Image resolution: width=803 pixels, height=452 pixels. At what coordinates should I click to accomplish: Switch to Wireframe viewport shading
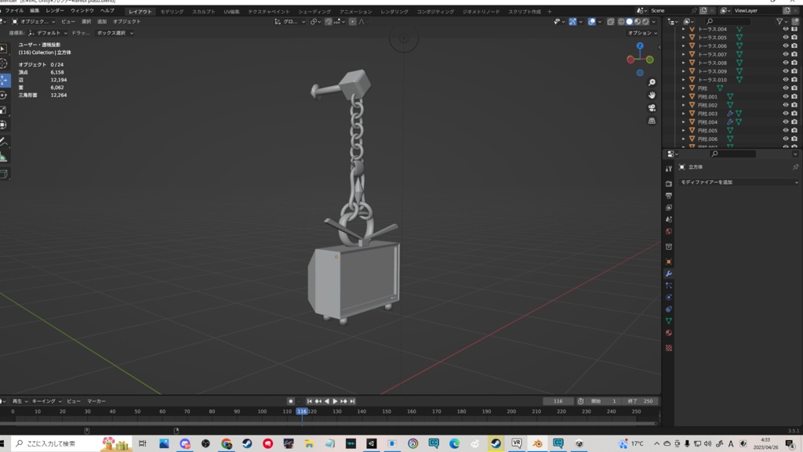[621, 21]
